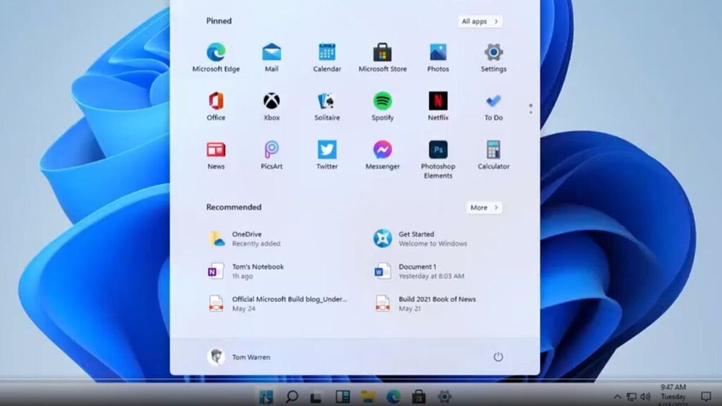Launch the Calculator app

493,155
